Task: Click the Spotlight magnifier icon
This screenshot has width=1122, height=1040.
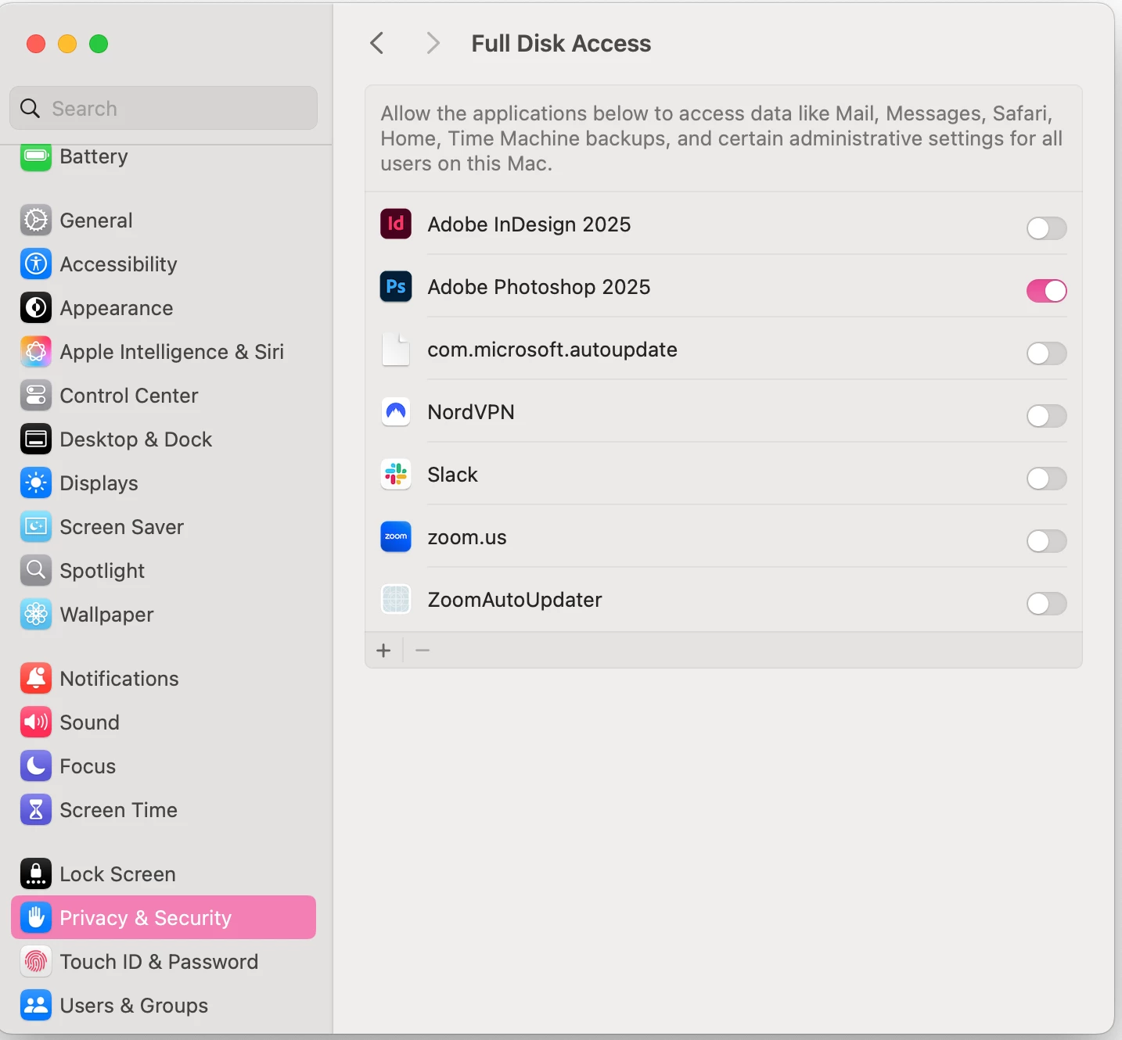Action: click(x=36, y=571)
